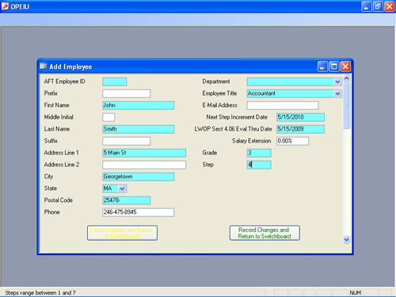Click the LWOP Sect 4.06 Eval Thru Date field

point(300,129)
